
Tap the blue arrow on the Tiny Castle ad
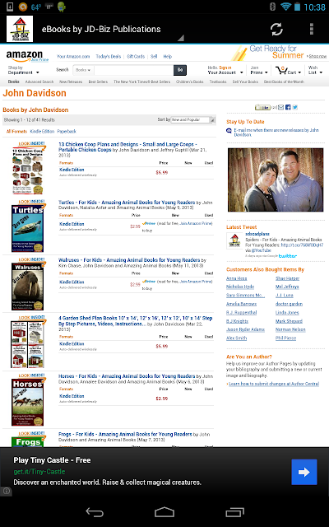pyautogui.click(x=304, y=472)
